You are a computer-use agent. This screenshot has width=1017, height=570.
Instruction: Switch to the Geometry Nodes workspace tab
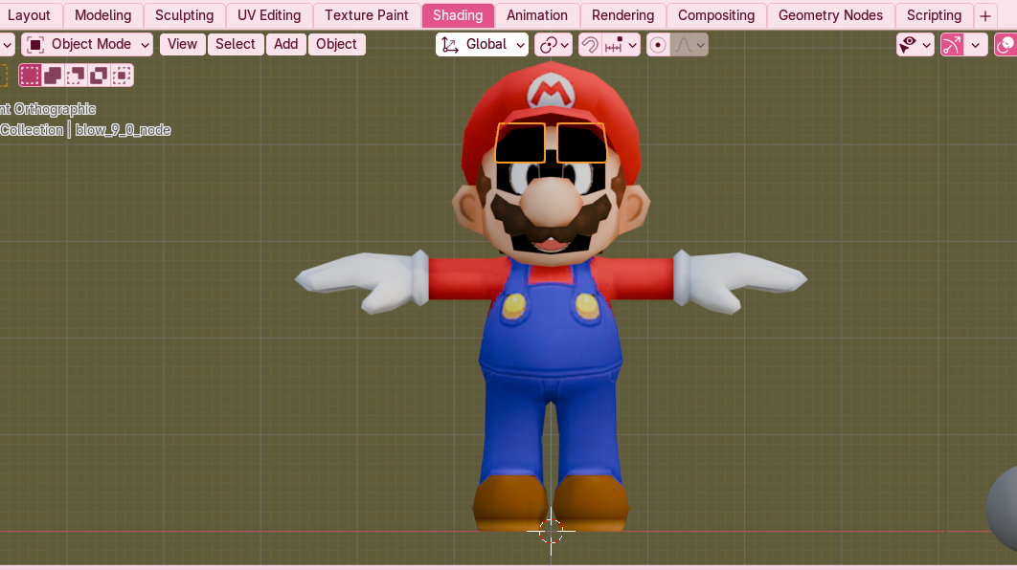point(831,15)
